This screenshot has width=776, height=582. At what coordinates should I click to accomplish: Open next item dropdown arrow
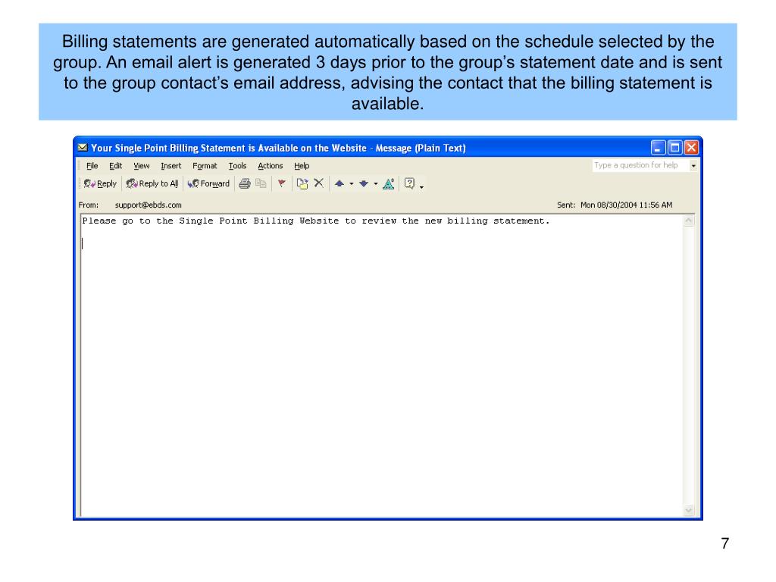(x=376, y=184)
